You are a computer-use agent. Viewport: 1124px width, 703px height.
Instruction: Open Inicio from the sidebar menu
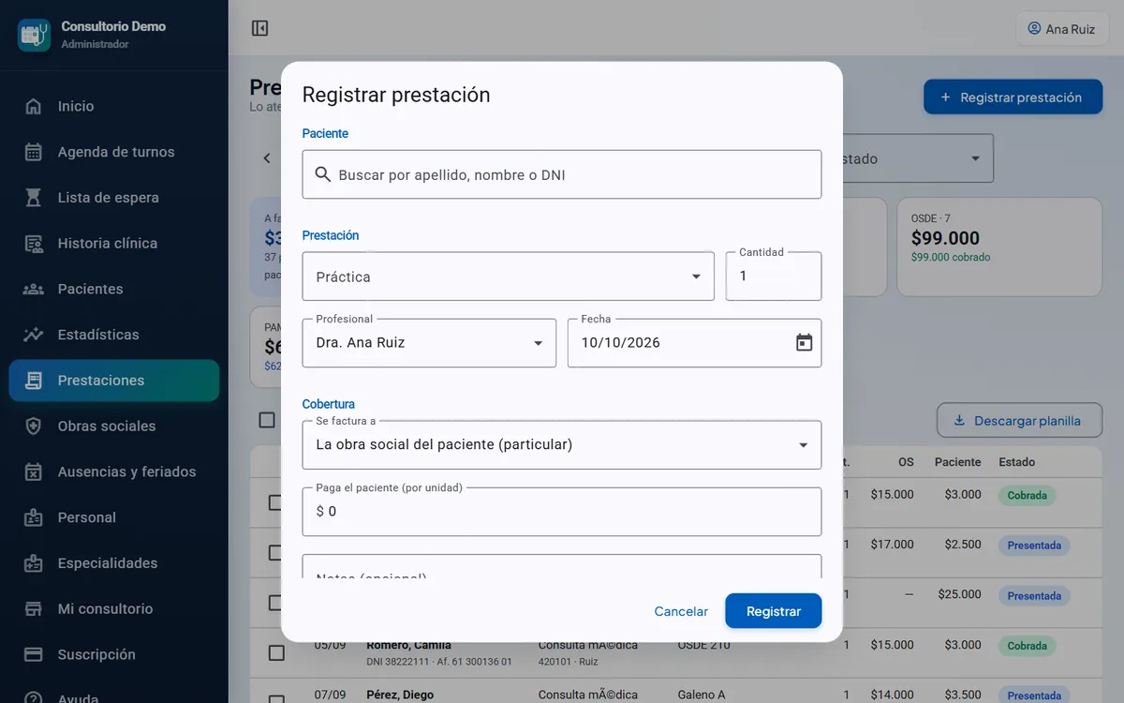tap(114, 106)
